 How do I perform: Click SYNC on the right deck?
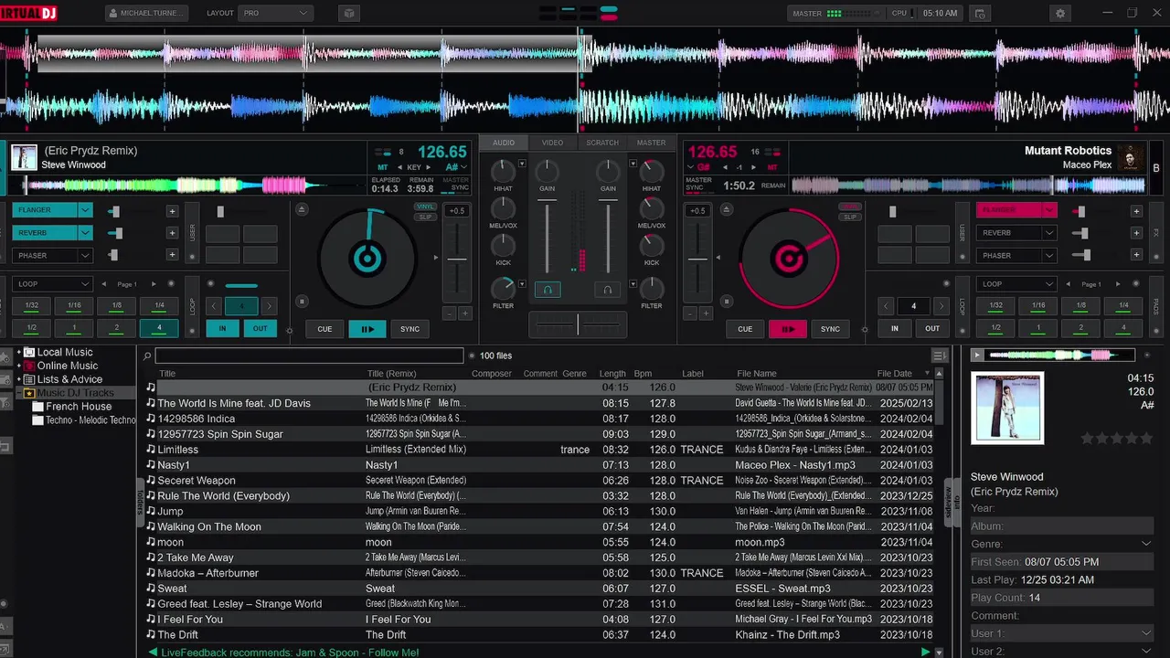tap(830, 329)
